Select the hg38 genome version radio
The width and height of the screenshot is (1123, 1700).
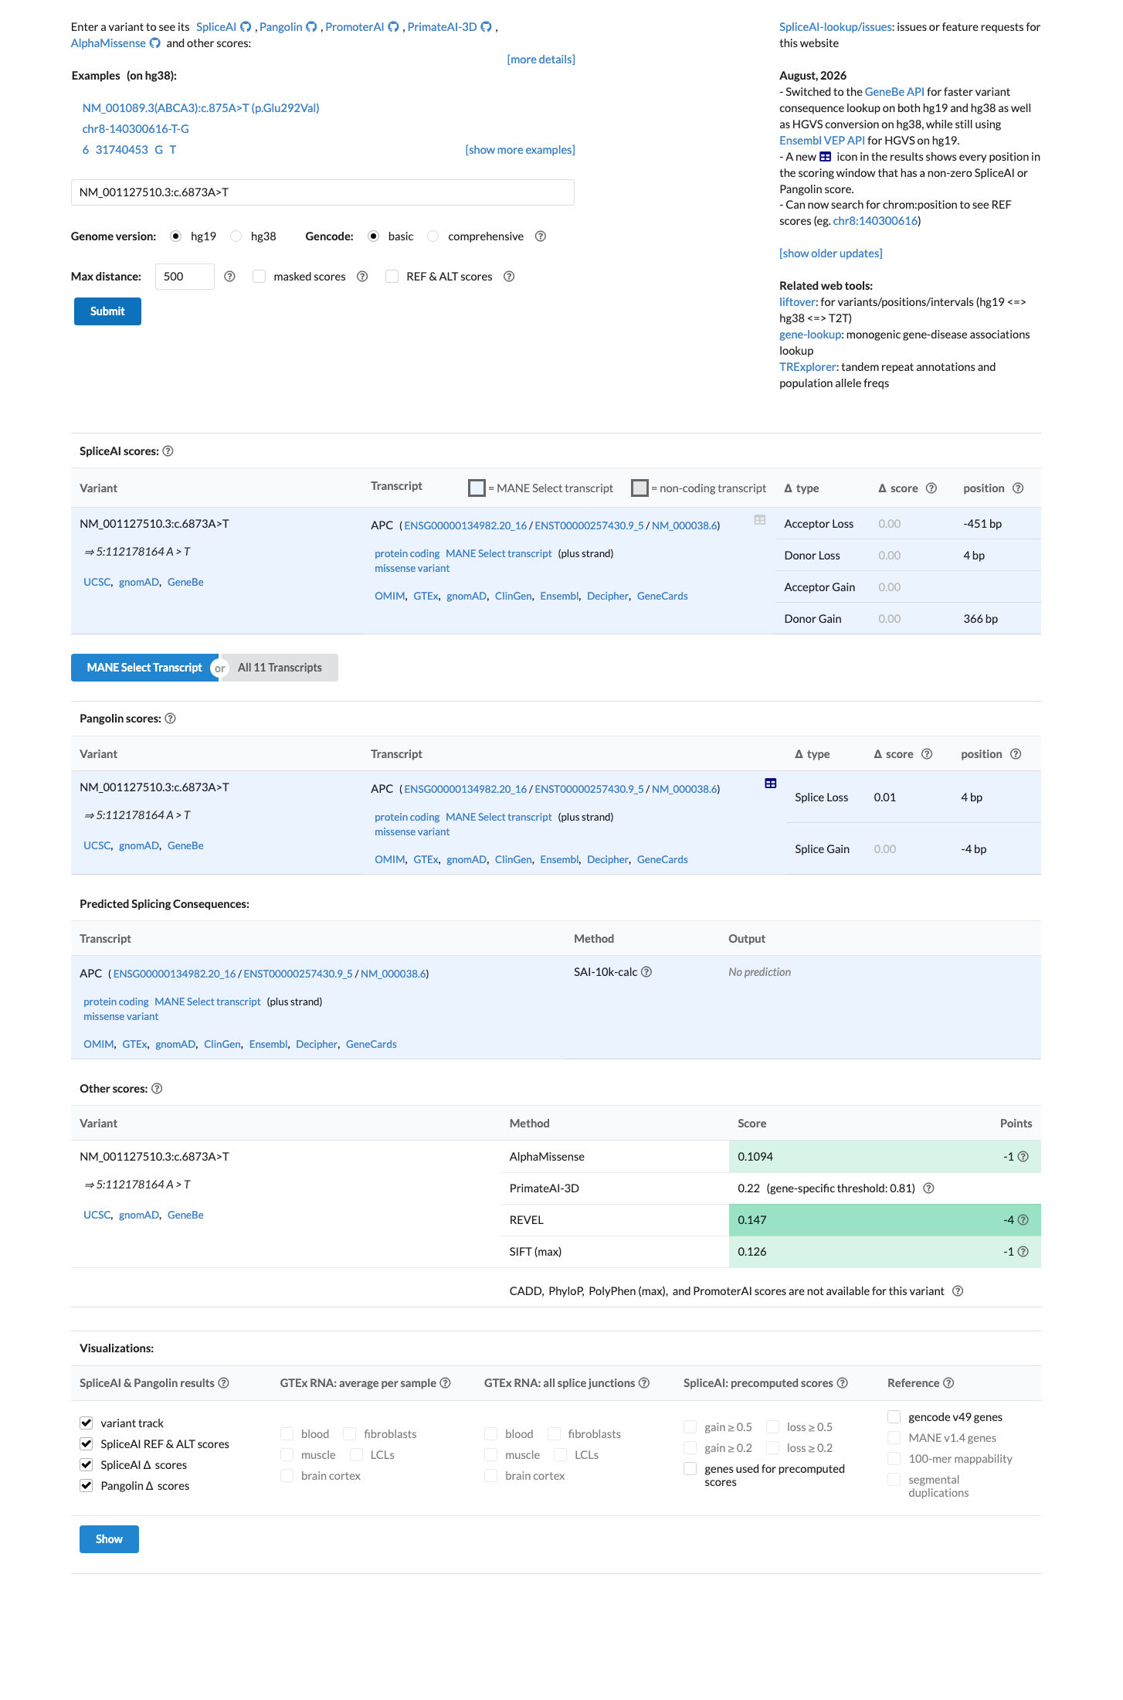tap(236, 236)
